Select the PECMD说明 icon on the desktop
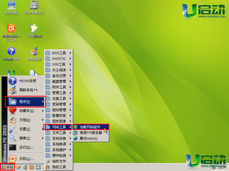Viewport: 229px width, 171px height. click(11, 54)
